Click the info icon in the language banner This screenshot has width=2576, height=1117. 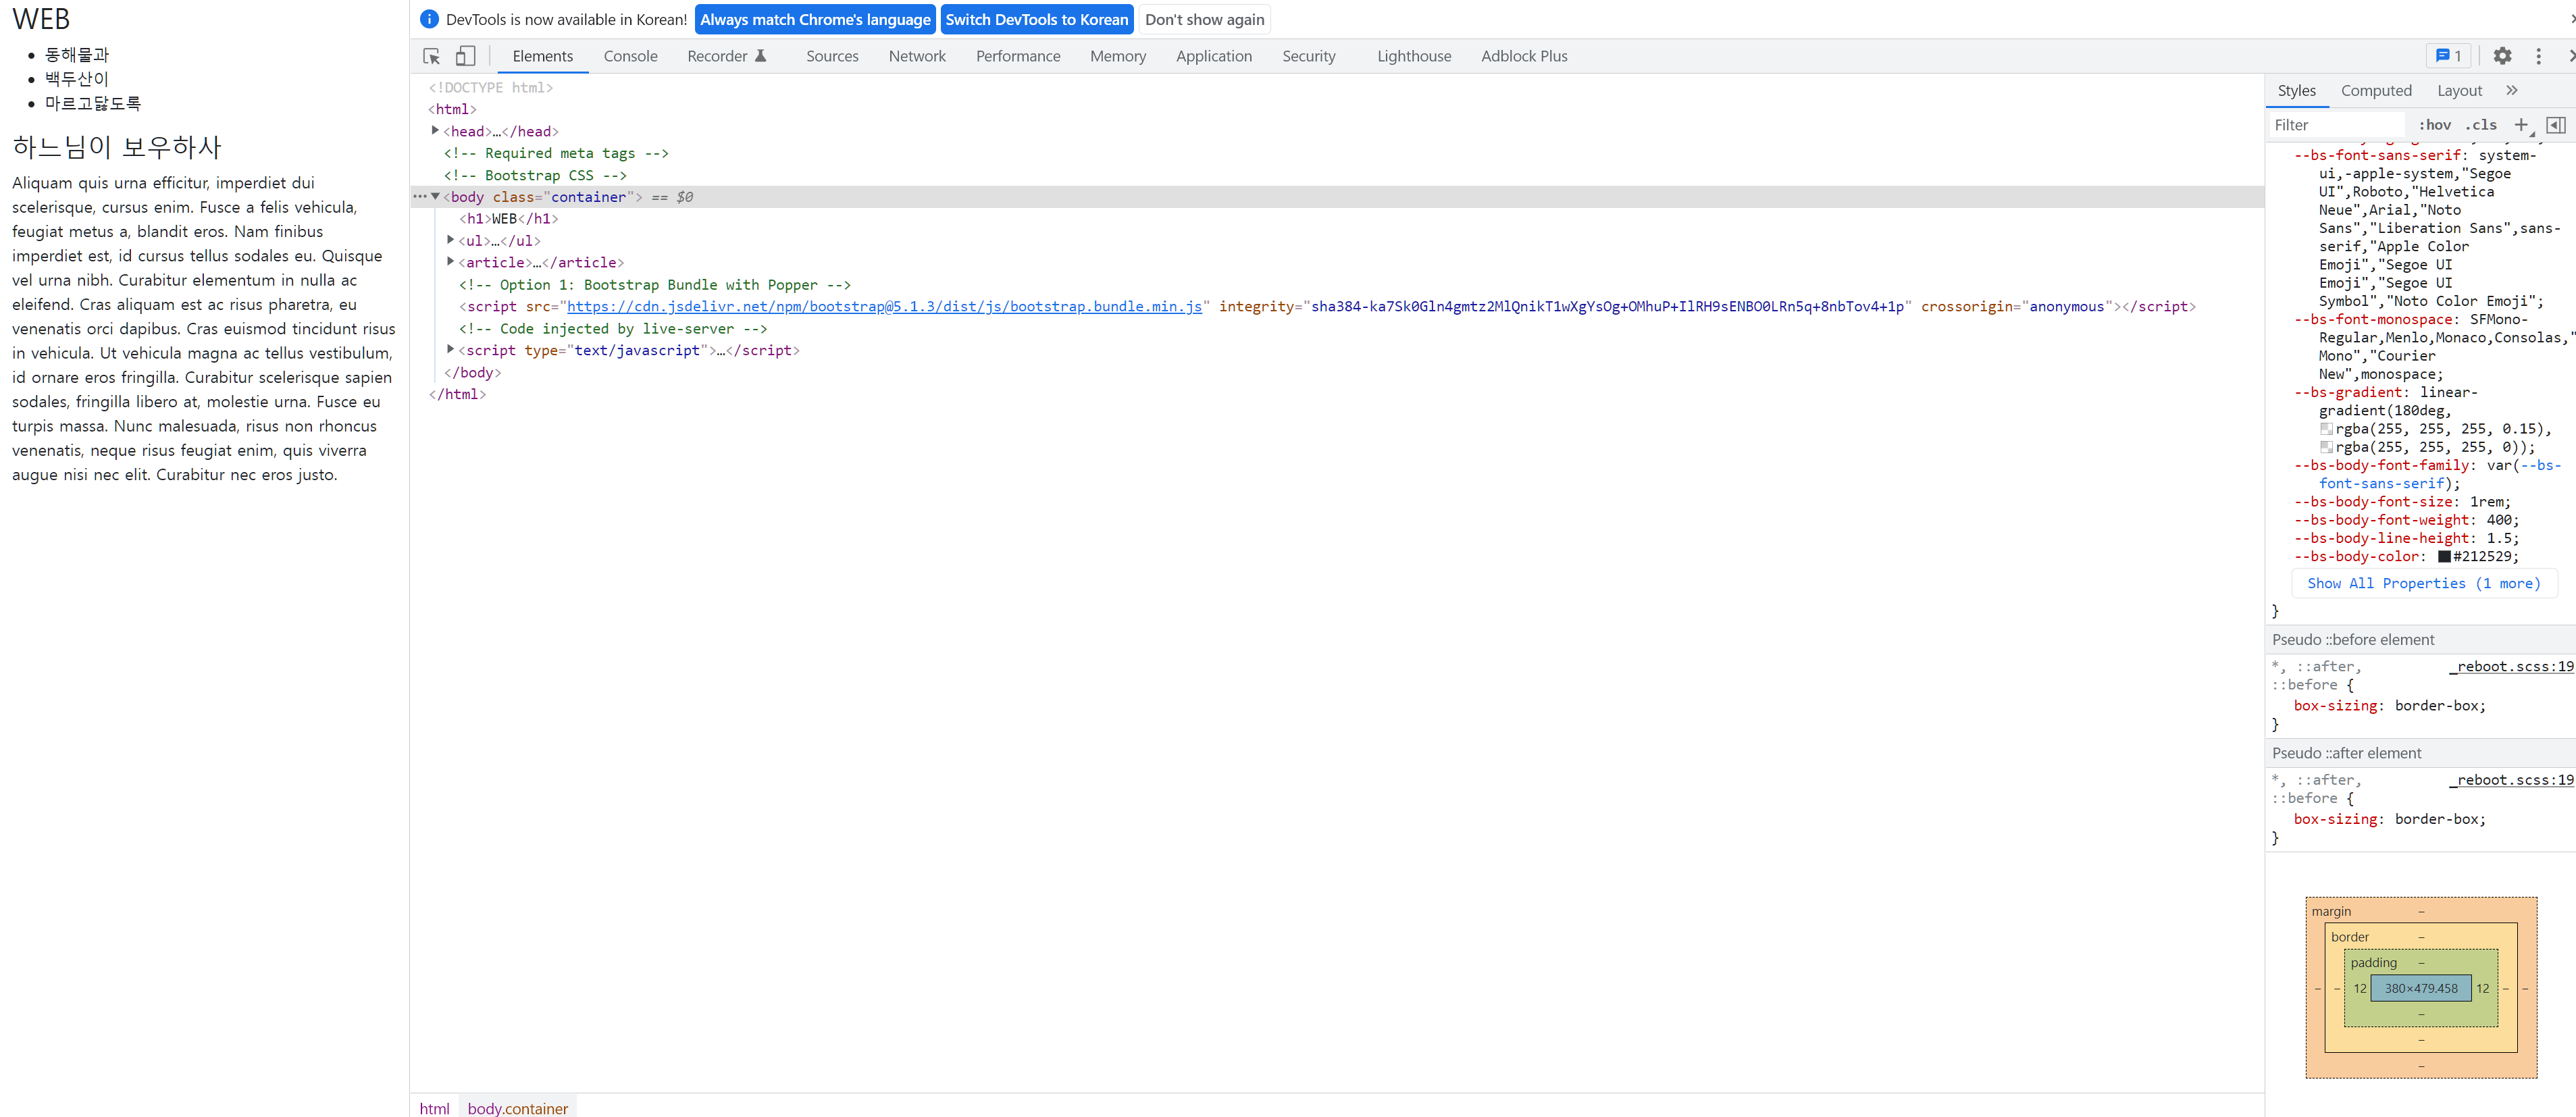click(429, 19)
